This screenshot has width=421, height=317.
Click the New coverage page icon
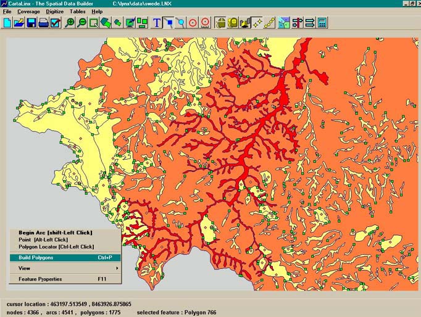pos(7,23)
